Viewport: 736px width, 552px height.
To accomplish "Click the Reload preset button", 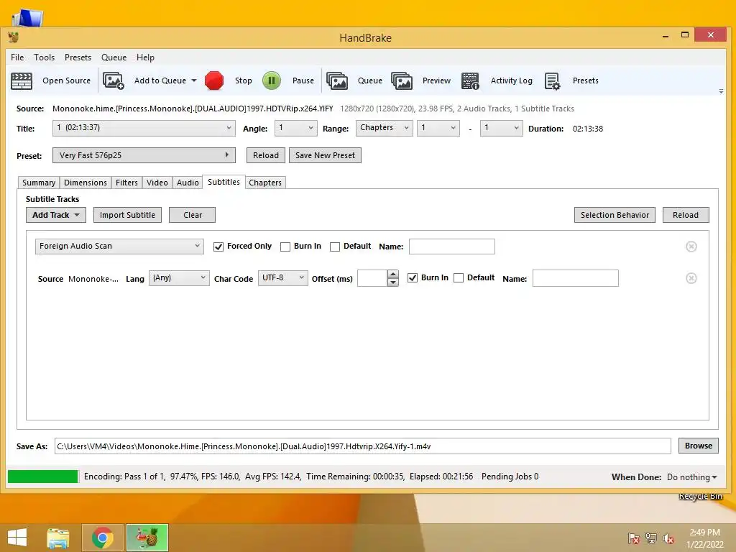I will coord(266,155).
